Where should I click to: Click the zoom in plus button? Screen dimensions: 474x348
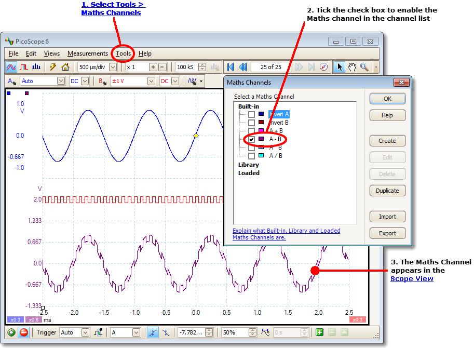(153, 67)
